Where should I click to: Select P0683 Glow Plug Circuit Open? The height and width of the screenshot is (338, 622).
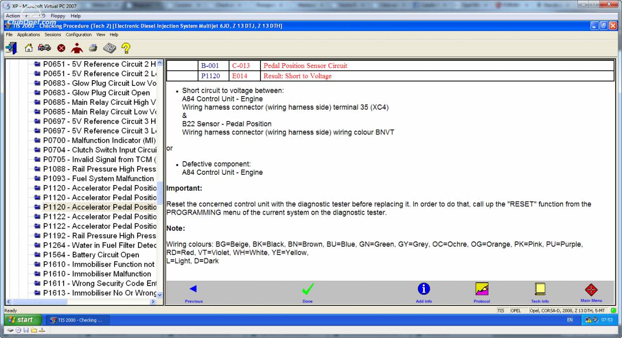pos(92,93)
